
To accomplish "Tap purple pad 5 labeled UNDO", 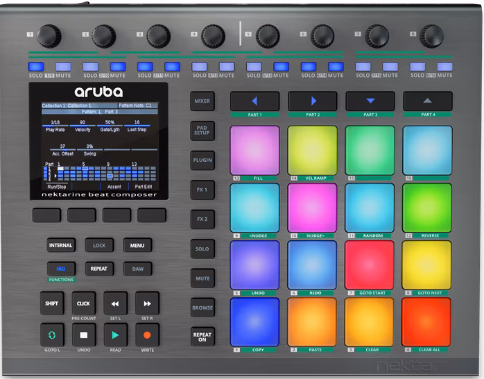I will pyautogui.click(x=254, y=265).
